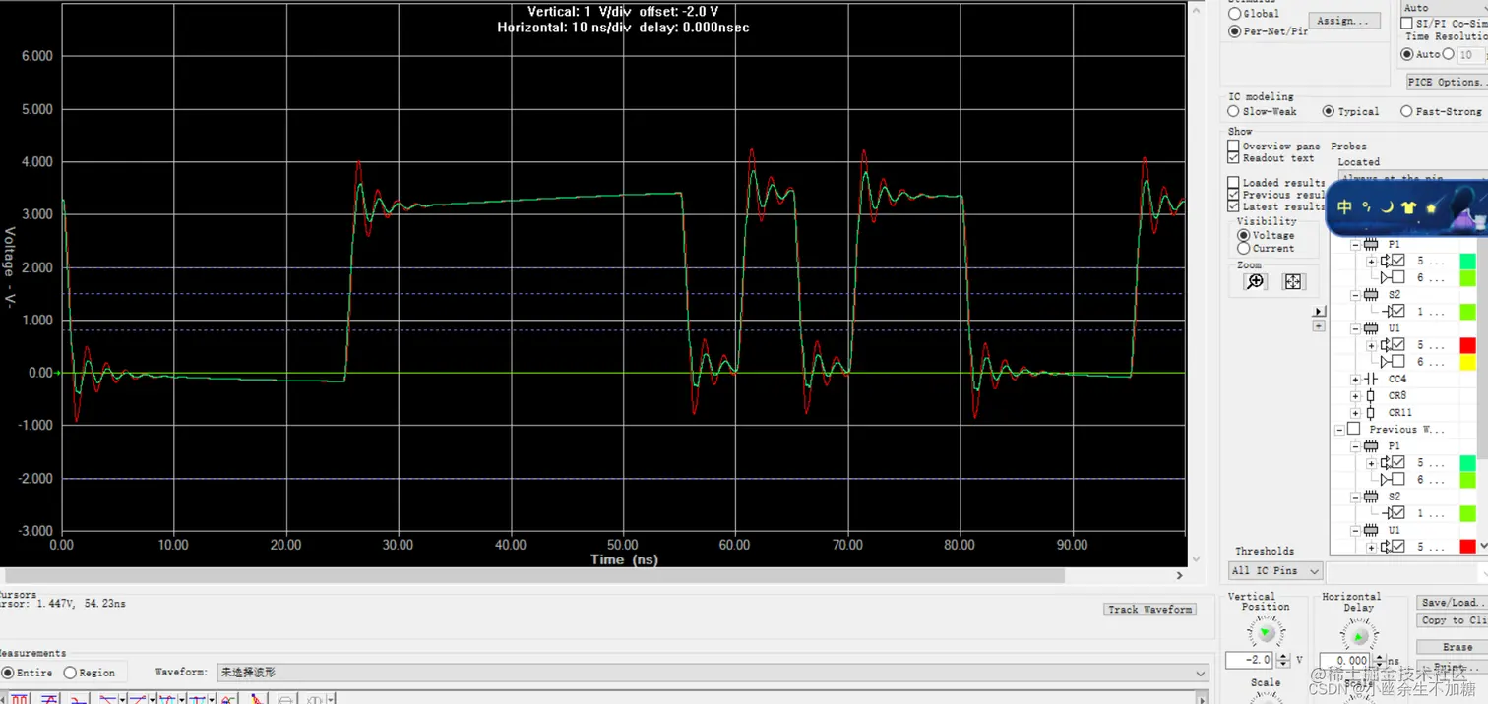
Task: Click the Vertical Position value field
Action: (x=1250, y=661)
